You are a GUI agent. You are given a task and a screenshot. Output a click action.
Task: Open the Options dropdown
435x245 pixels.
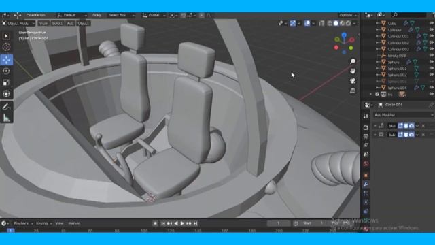[x=347, y=15]
